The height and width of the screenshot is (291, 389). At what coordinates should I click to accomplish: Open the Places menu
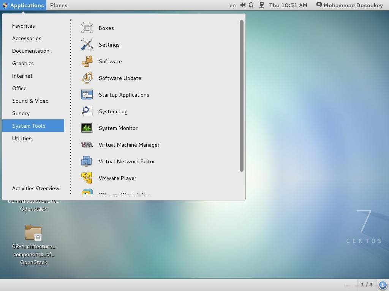click(x=59, y=5)
